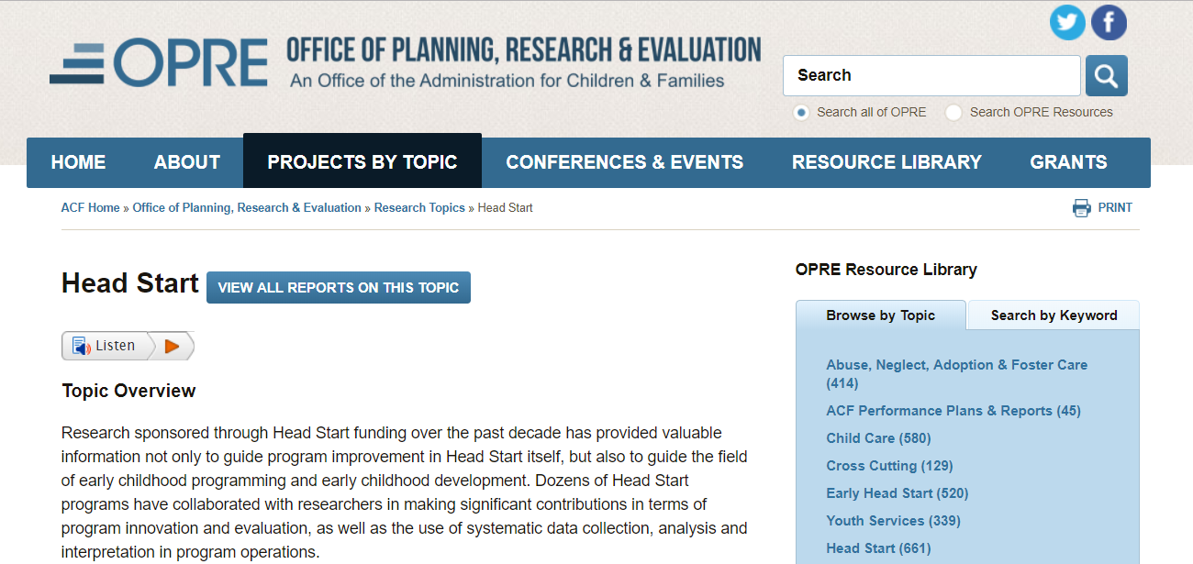Click the Listen speaker icon
This screenshot has width=1193, height=564.
[82, 347]
